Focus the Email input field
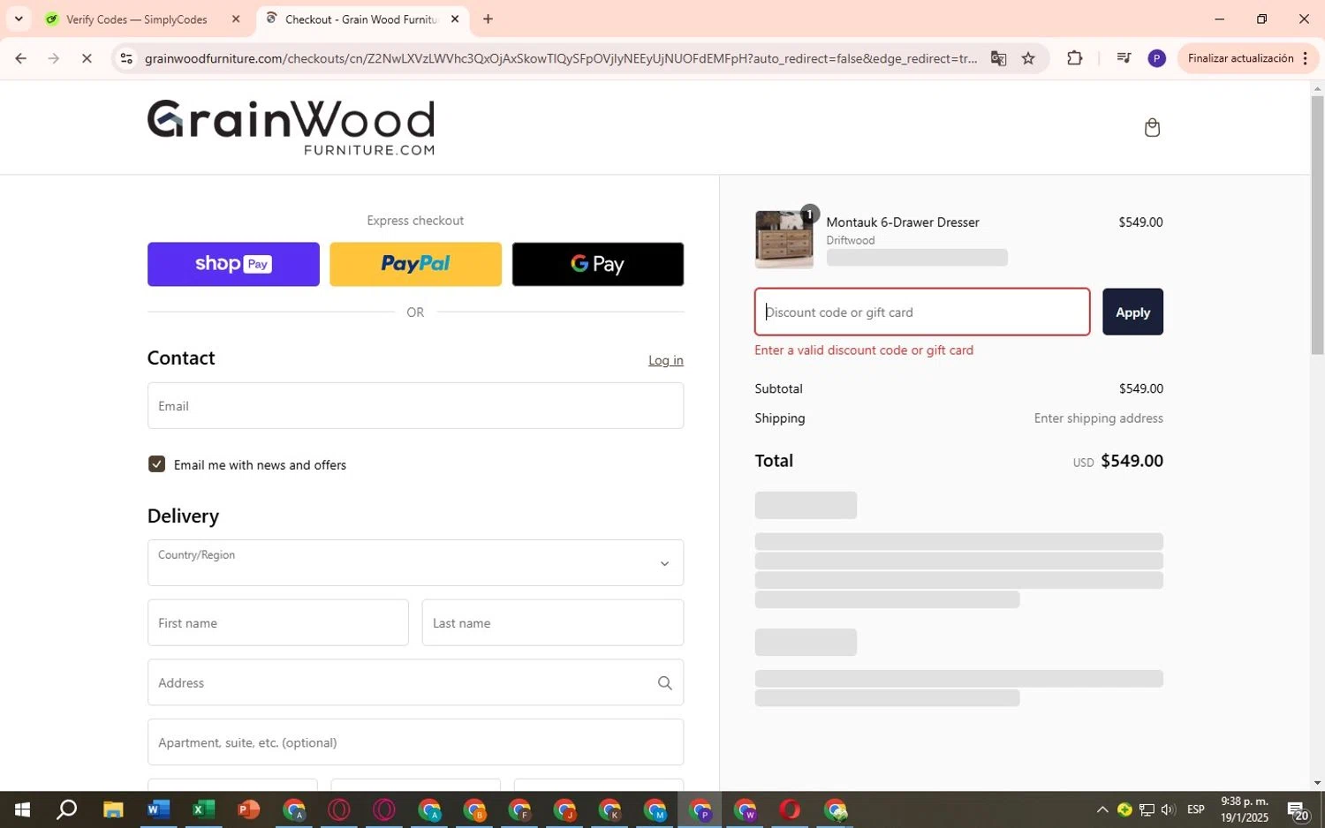1325x828 pixels. pyautogui.click(x=415, y=406)
